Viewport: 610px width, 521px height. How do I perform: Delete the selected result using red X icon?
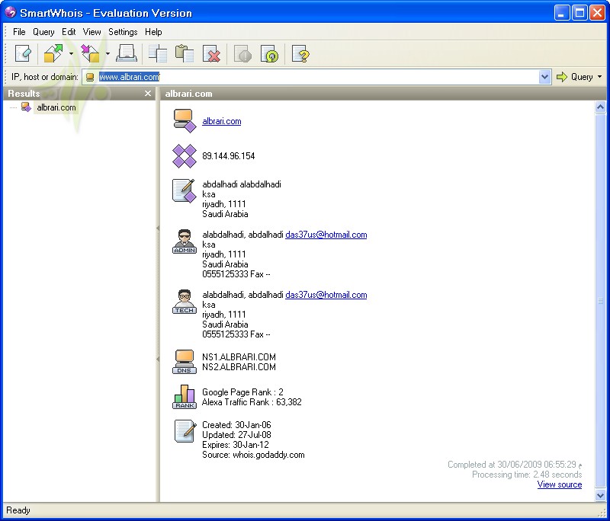(212, 53)
